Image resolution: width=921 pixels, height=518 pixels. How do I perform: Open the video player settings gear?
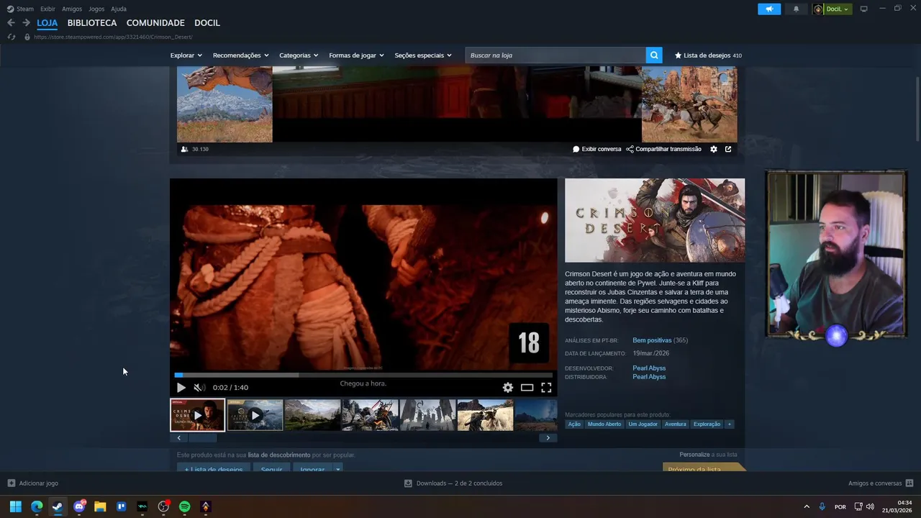coord(508,388)
